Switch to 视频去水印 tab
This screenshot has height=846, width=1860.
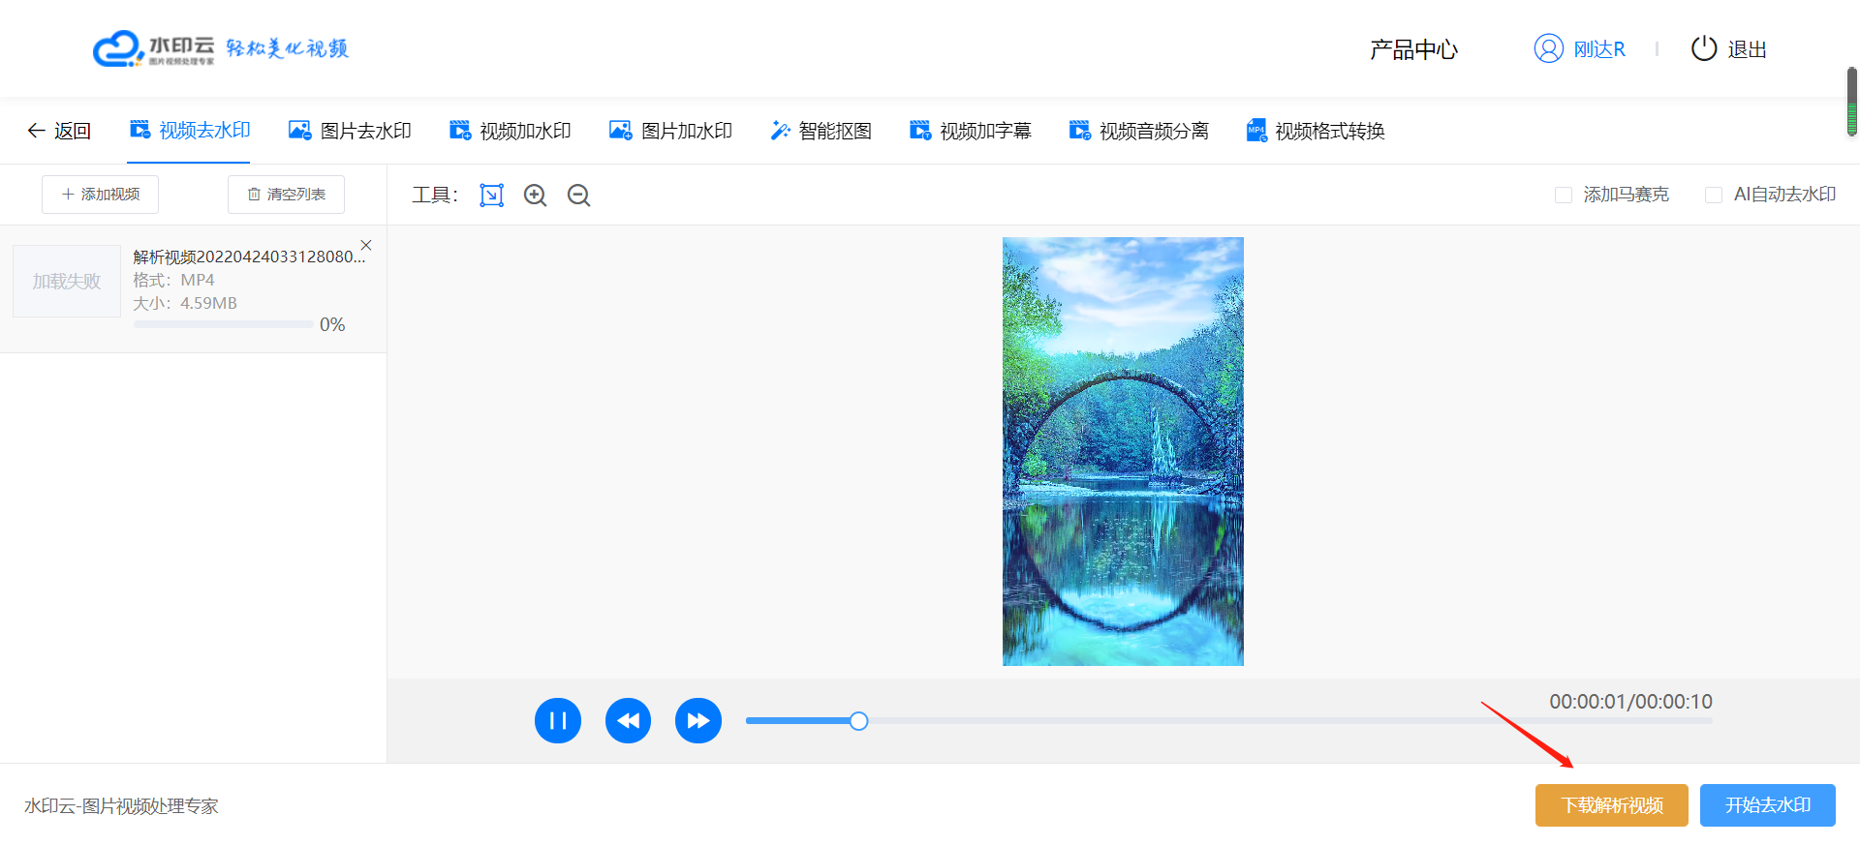point(190,130)
